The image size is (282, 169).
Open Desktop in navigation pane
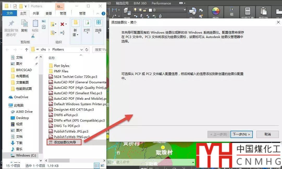click(x=20, y=118)
